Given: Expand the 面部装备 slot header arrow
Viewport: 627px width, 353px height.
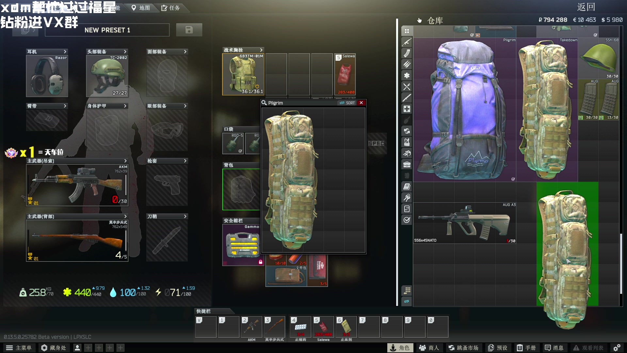Looking at the screenshot, I should tap(185, 52).
